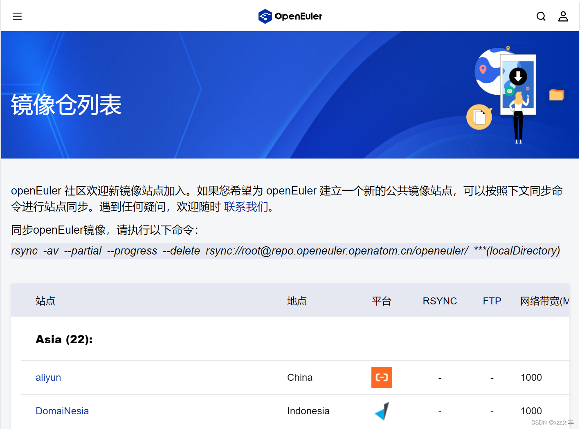Click the 平台 column header
The image size is (580, 429).
(381, 301)
